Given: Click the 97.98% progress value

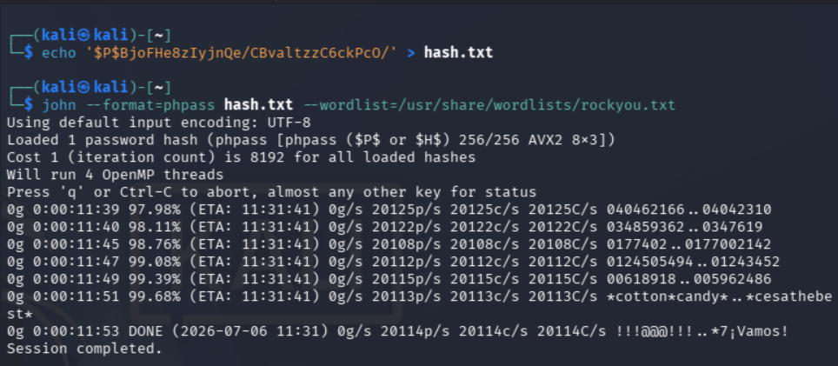Looking at the screenshot, I should click(155, 209).
